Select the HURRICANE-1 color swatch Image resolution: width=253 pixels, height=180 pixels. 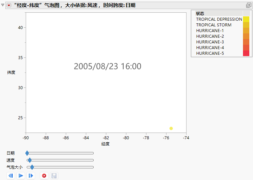[246, 30]
